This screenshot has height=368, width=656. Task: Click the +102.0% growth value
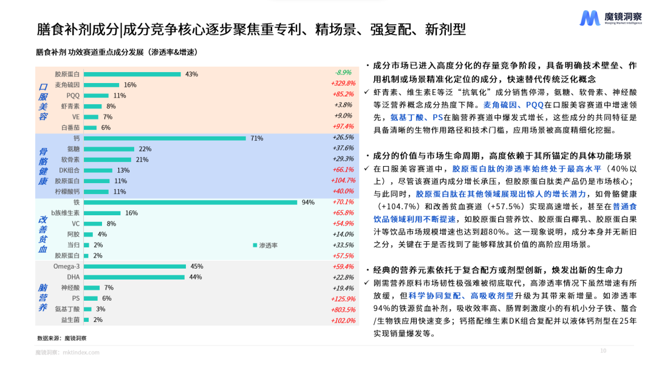(343, 320)
